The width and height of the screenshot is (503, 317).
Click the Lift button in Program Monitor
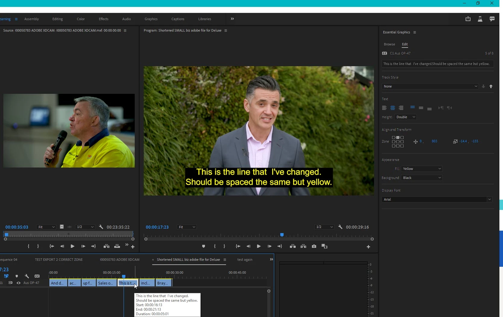293,246
